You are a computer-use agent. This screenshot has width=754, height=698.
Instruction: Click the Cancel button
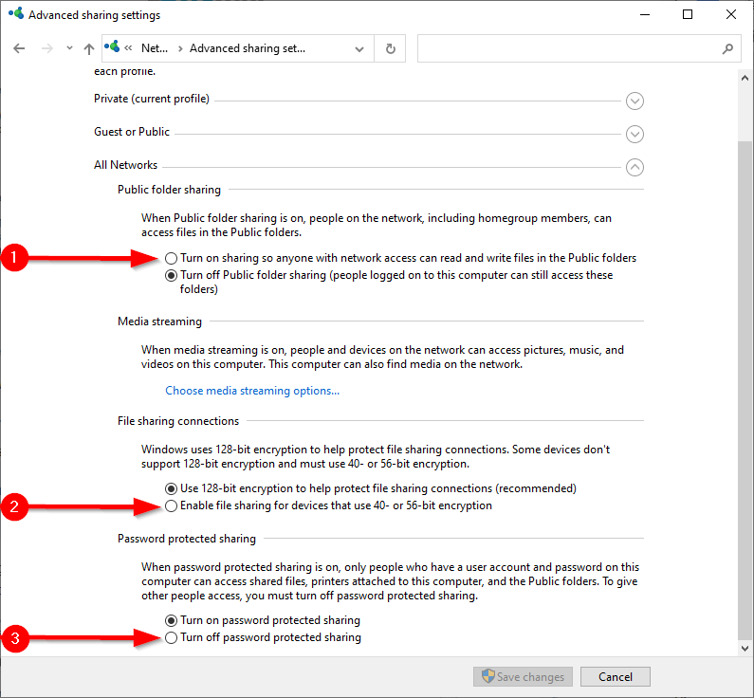615,676
